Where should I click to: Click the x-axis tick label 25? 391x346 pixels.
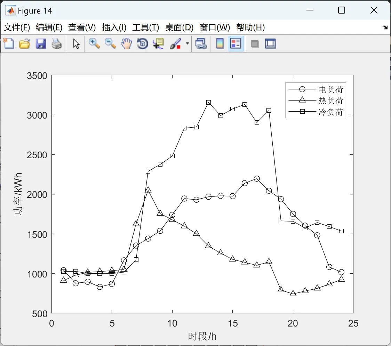(353, 323)
